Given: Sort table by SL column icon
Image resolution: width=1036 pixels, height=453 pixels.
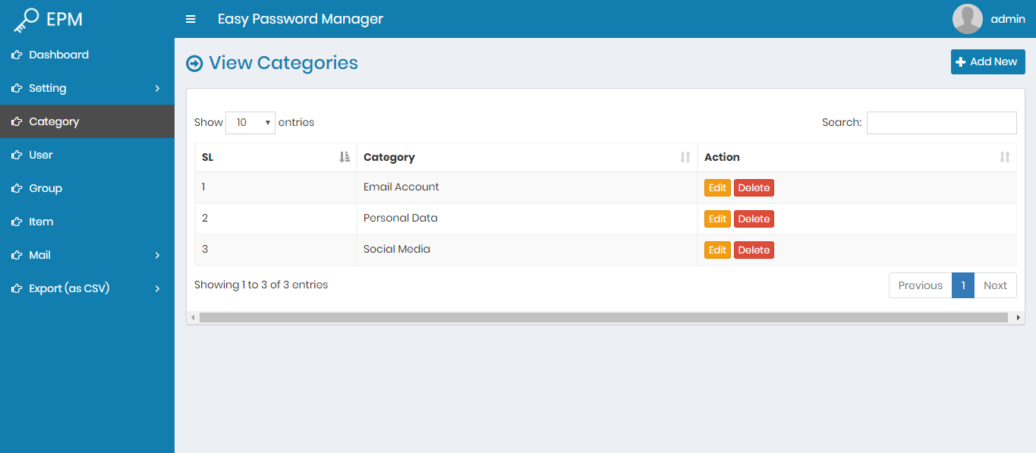Looking at the screenshot, I should pyautogui.click(x=345, y=157).
